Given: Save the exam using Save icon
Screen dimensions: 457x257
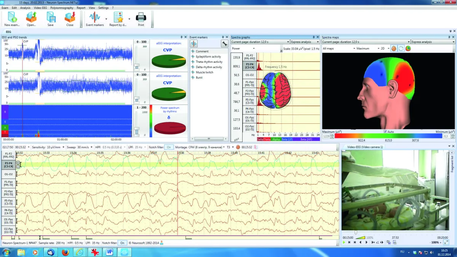Looking at the screenshot, I should coord(50,18).
